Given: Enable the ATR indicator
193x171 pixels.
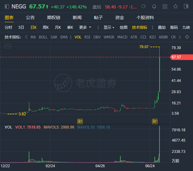Looking at the screenshot, I should coord(134,37).
